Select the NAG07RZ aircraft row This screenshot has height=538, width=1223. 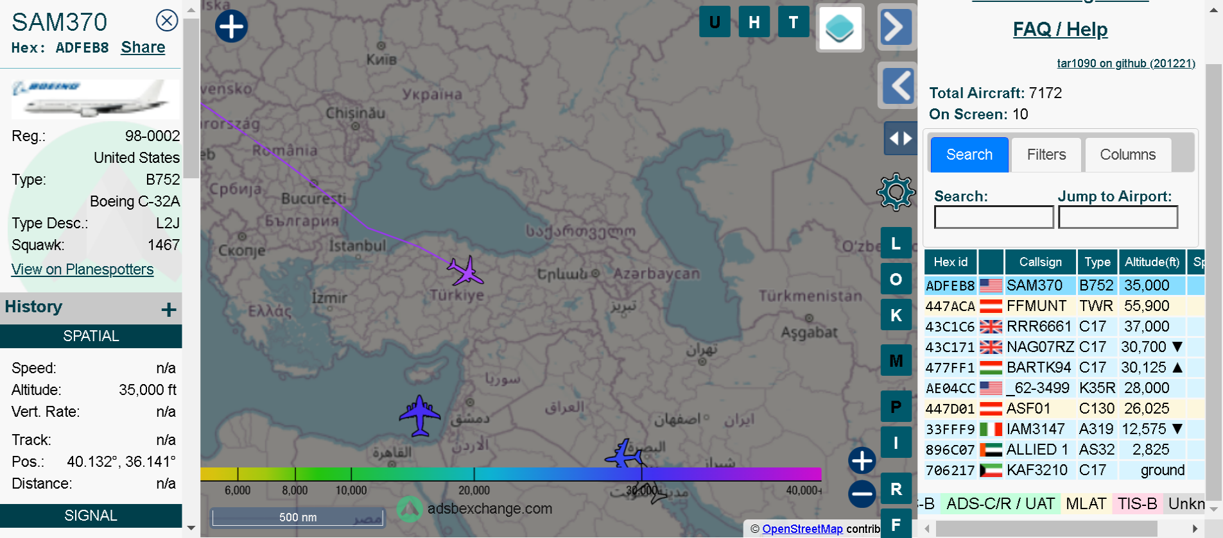click(x=1064, y=347)
